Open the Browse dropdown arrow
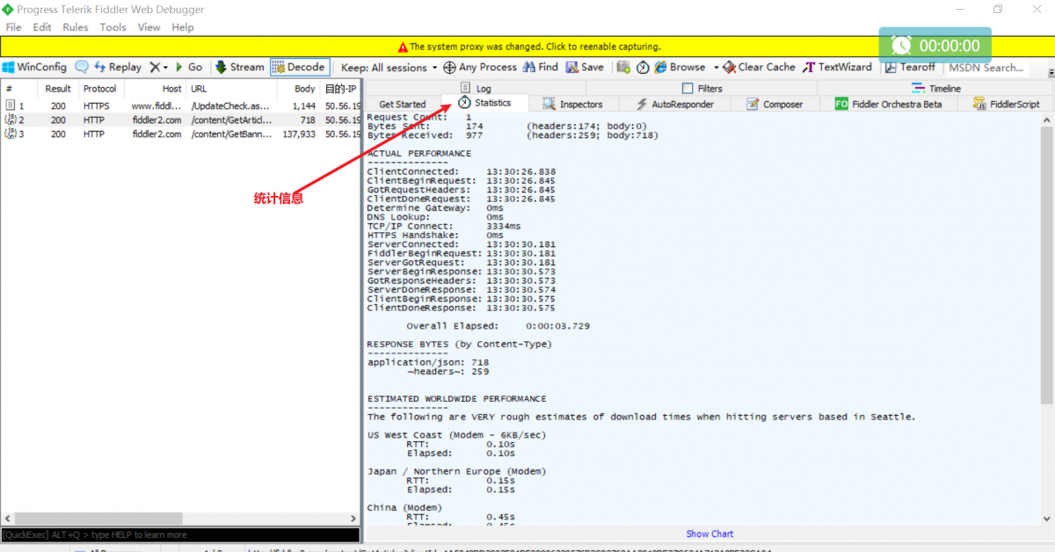Screen dimensions: 1055x552 pos(716,68)
